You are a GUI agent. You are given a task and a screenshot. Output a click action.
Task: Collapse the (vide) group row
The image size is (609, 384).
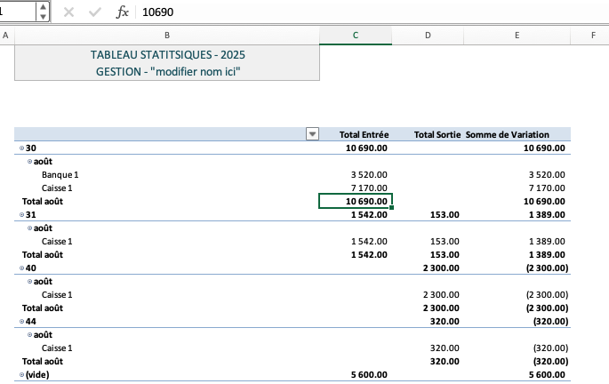coord(21,375)
